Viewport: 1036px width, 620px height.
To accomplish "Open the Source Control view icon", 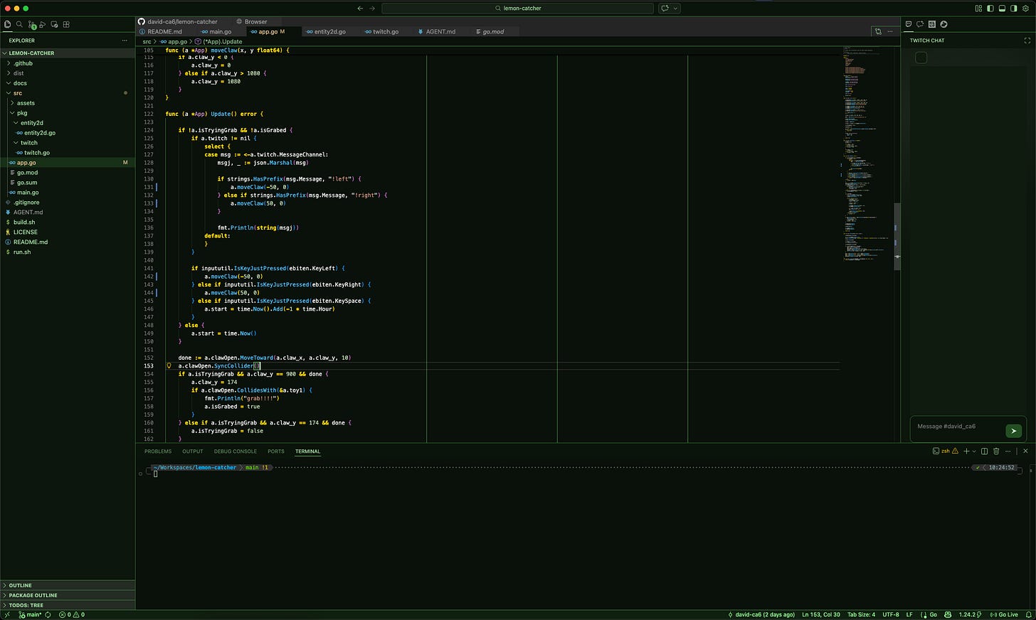I will pyautogui.click(x=31, y=25).
